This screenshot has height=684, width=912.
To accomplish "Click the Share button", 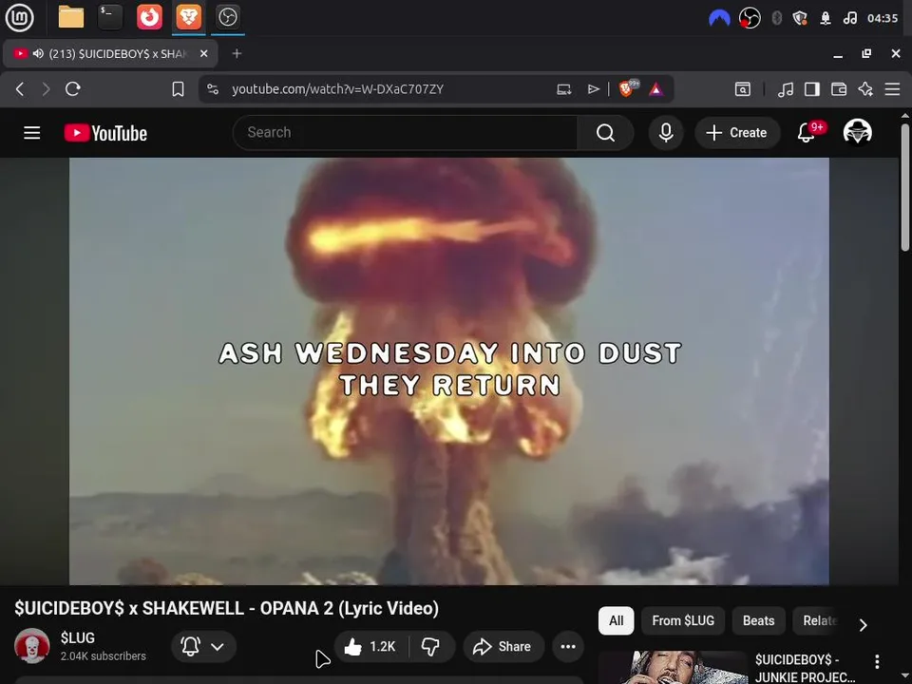I will point(503,646).
